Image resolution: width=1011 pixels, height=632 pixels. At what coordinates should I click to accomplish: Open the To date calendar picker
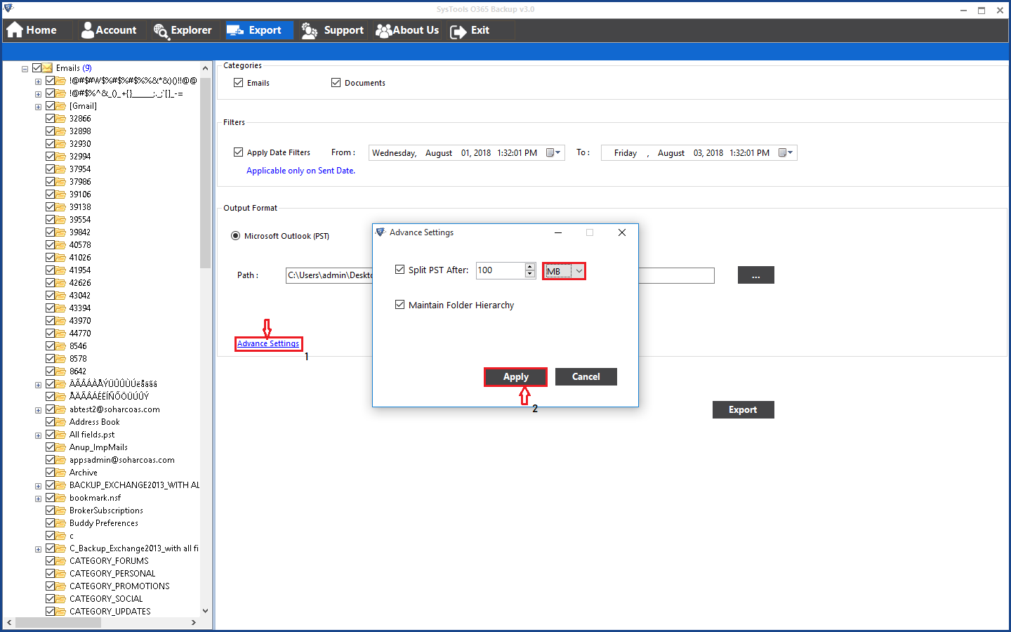(786, 152)
